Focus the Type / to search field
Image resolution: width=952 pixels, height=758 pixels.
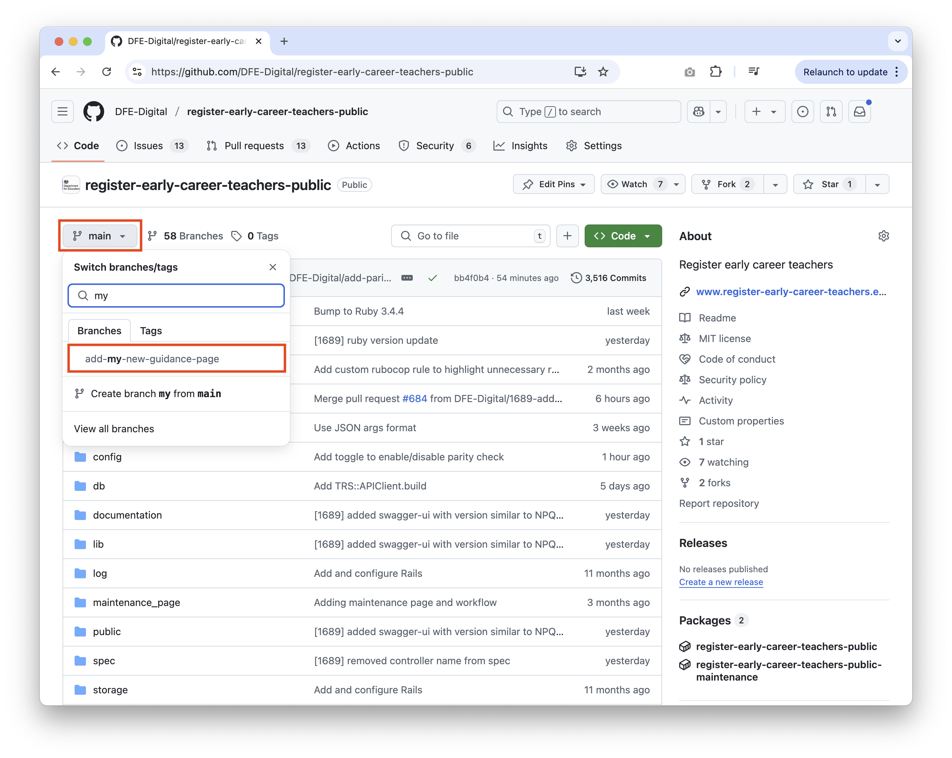pos(588,111)
